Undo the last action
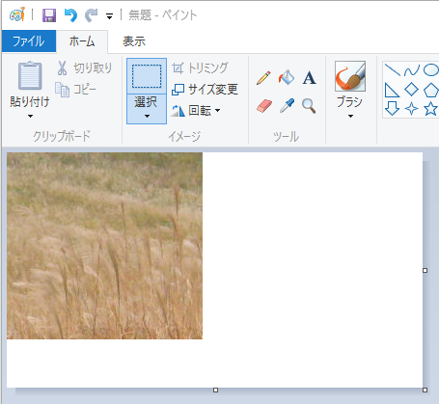Viewport: 439px width, 404px height. coord(70,15)
